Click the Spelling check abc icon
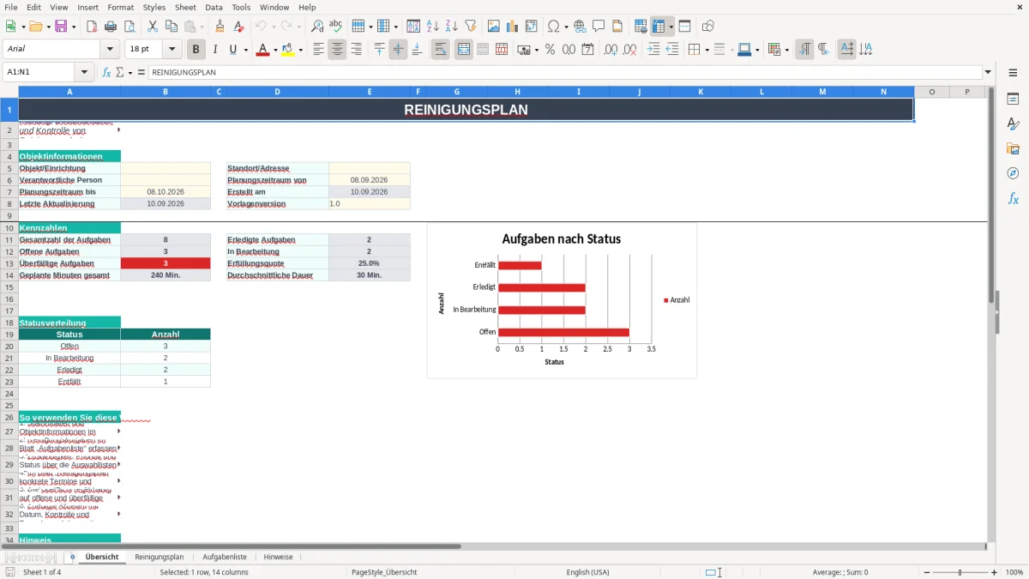The image size is (1029, 579). click(x=336, y=27)
